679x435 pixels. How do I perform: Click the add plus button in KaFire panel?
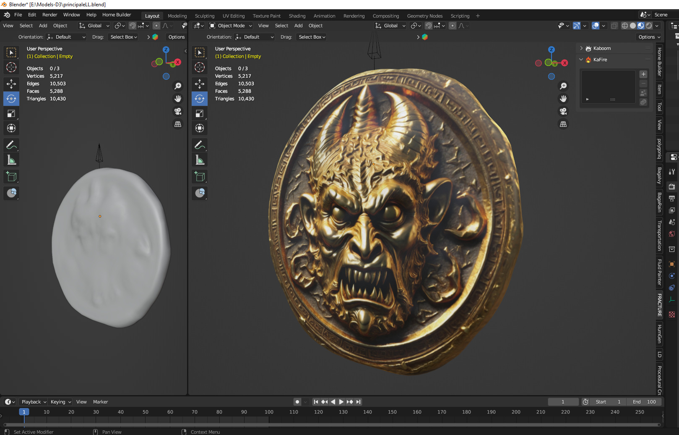643,74
